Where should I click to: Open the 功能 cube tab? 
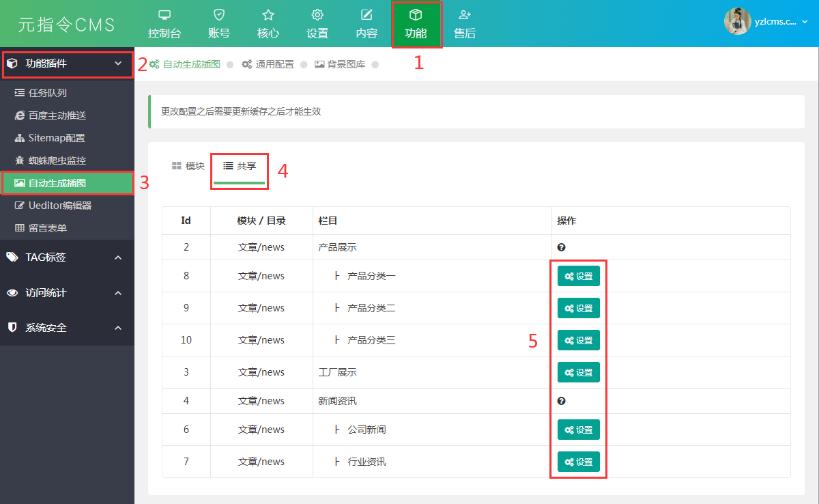click(x=416, y=24)
